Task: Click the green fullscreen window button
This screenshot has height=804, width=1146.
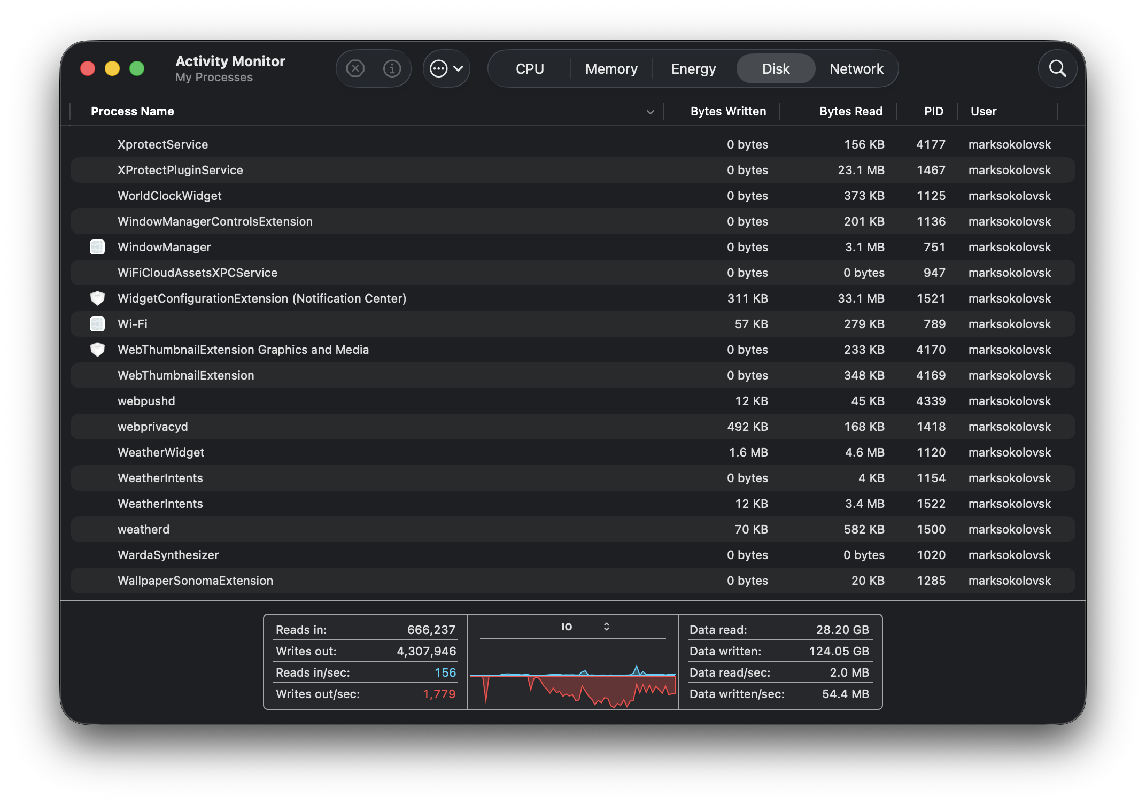Action: coord(137,68)
